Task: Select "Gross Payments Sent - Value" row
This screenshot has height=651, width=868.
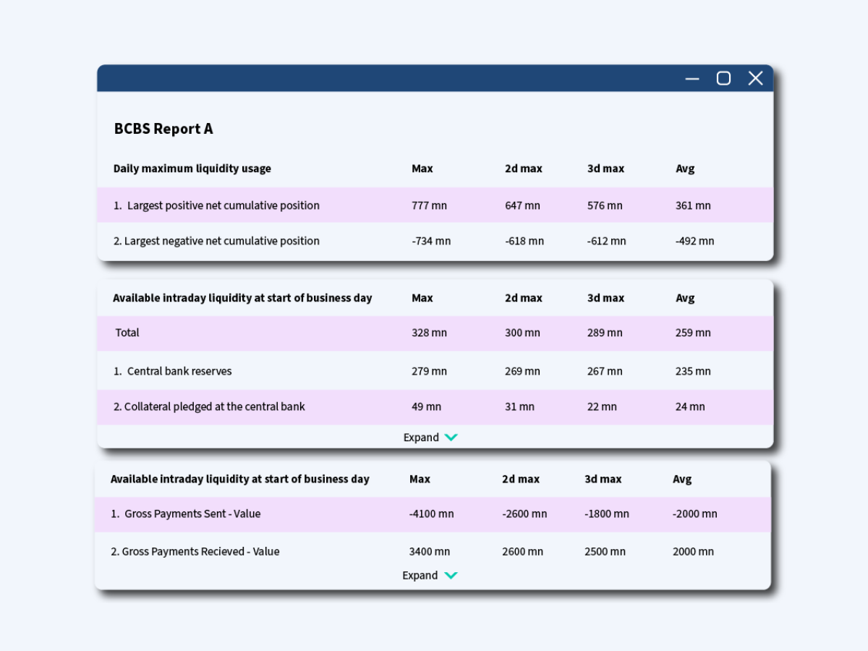Action: coord(185,514)
